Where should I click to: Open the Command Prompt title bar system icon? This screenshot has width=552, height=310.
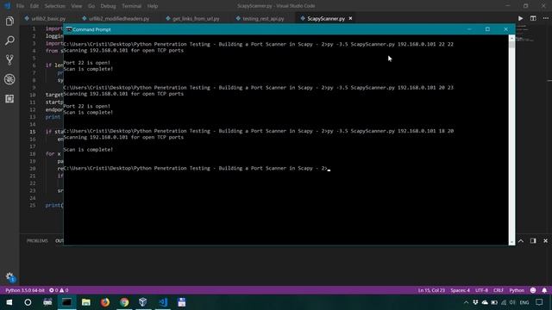point(69,29)
